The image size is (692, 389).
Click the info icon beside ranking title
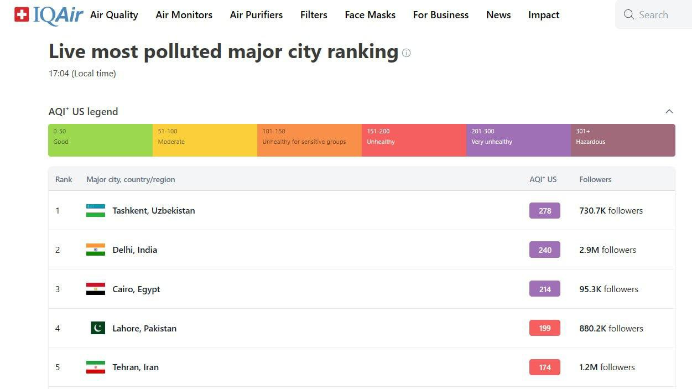point(406,53)
